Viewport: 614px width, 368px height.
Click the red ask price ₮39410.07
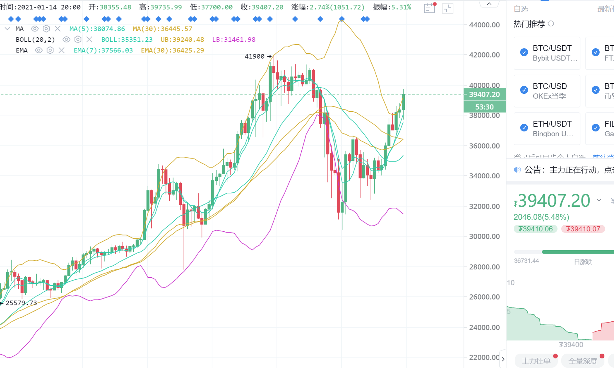point(583,229)
